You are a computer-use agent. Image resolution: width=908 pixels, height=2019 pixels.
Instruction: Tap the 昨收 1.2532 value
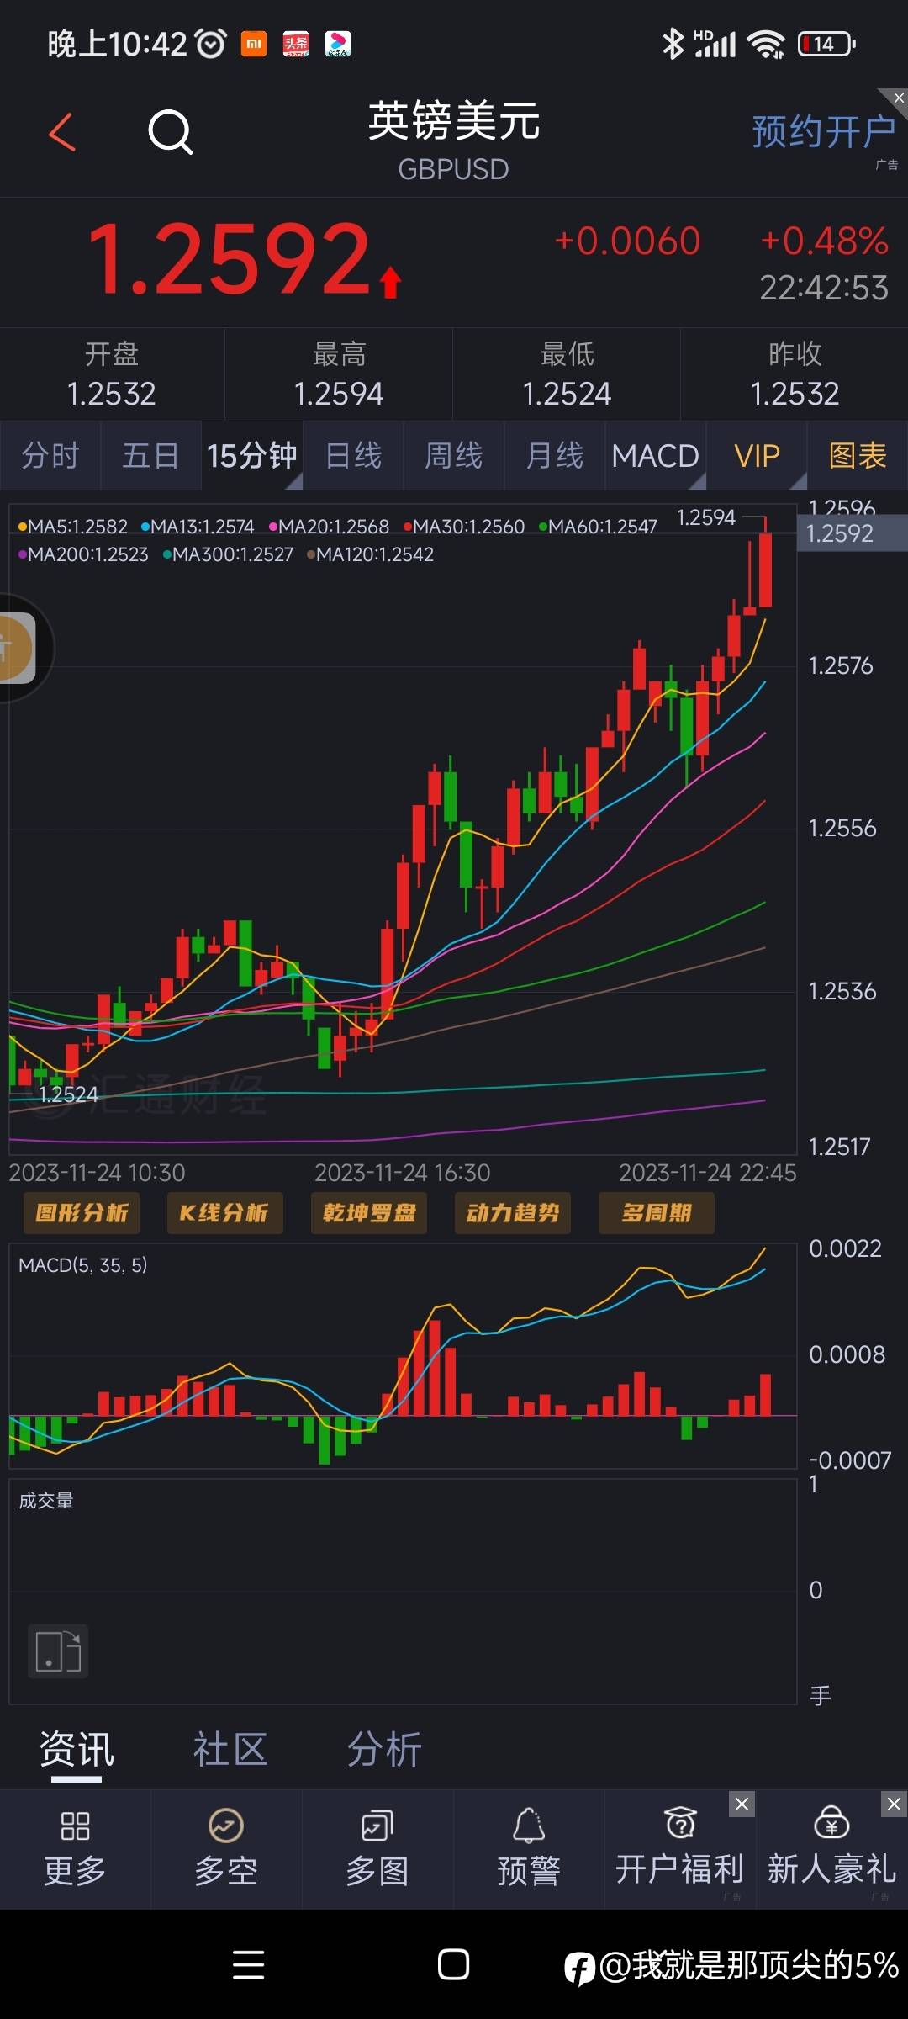coord(794,394)
